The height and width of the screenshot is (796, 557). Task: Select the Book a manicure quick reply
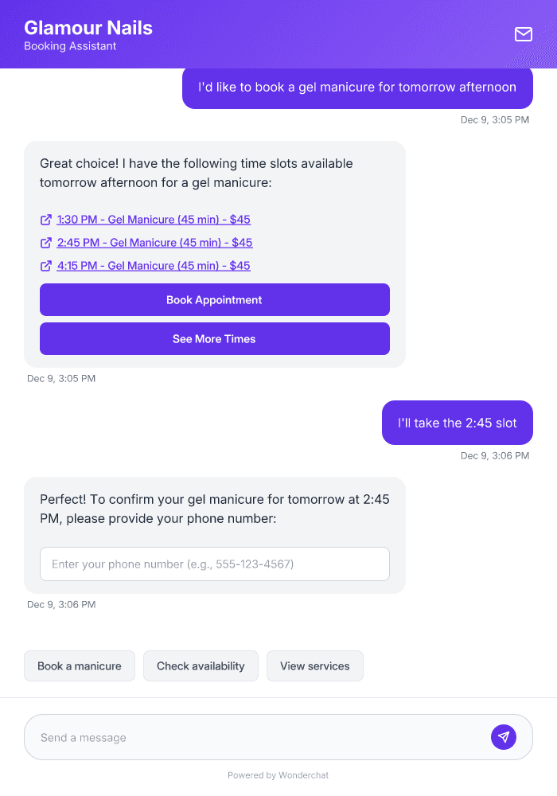79,665
